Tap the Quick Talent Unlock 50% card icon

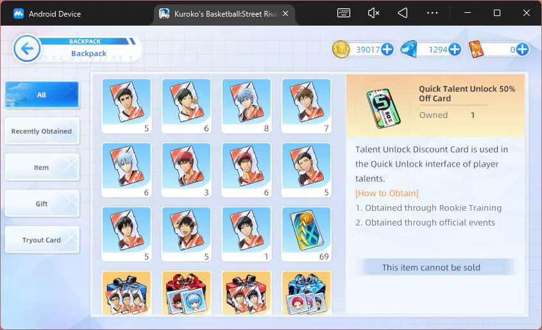coord(384,108)
